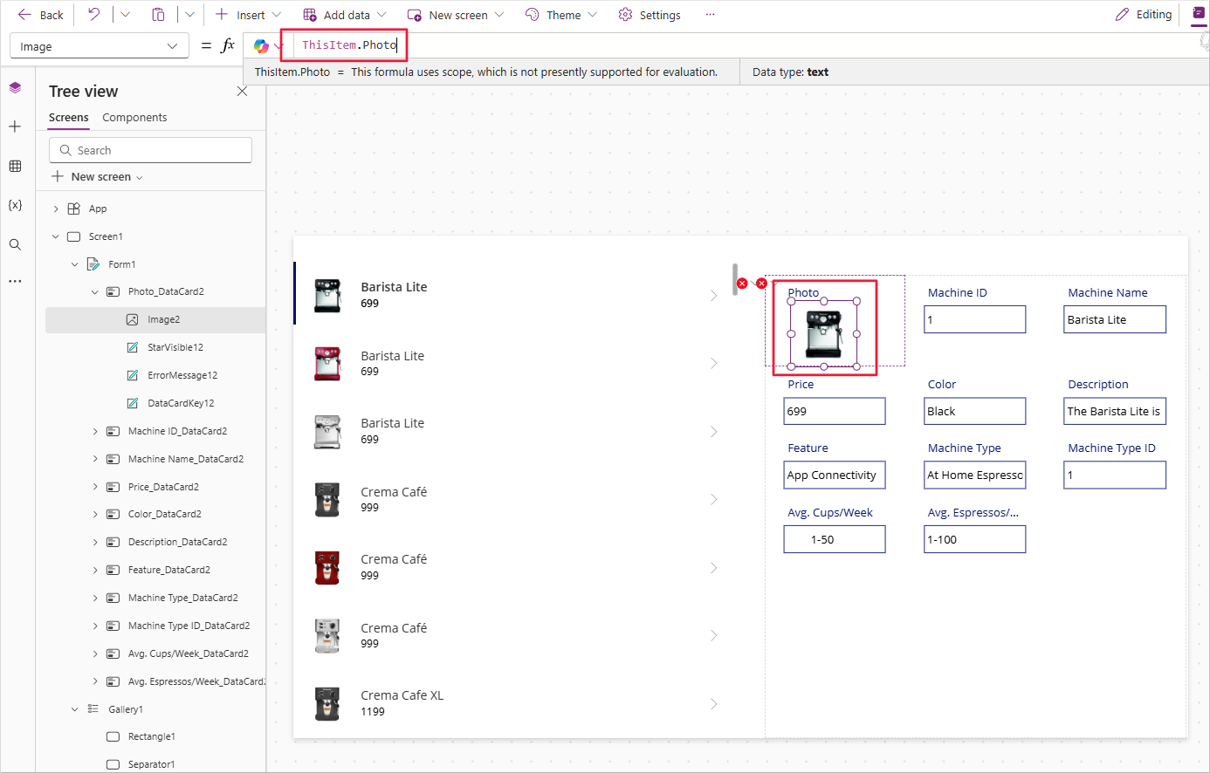Click the Back button
Viewport: 1210px width, 773px height.
pyautogui.click(x=41, y=15)
